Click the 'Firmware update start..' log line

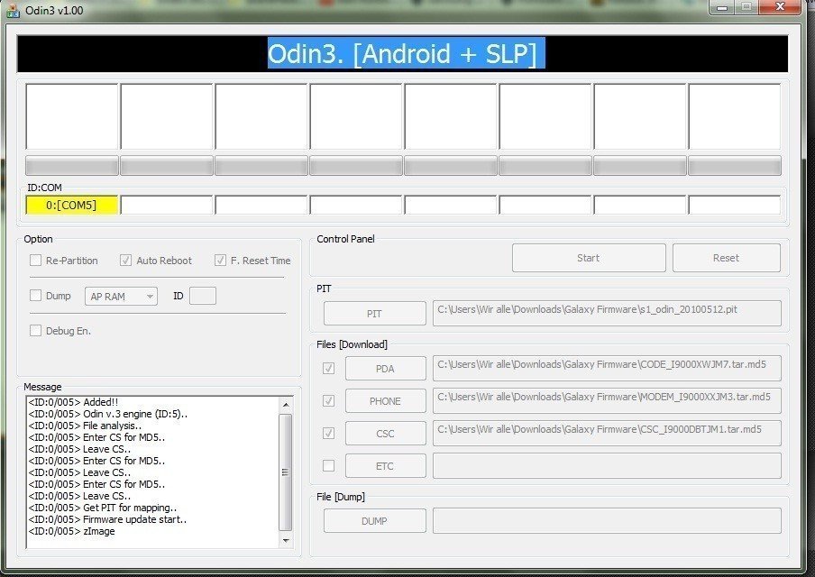pos(107,519)
